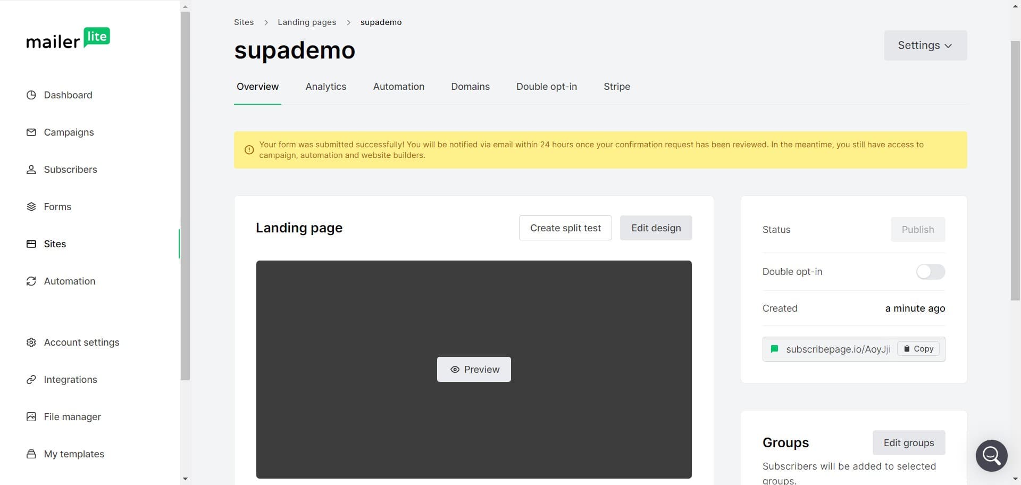Click the Campaigns envelope icon
Viewport: 1021px width, 485px height.
(31, 132)
